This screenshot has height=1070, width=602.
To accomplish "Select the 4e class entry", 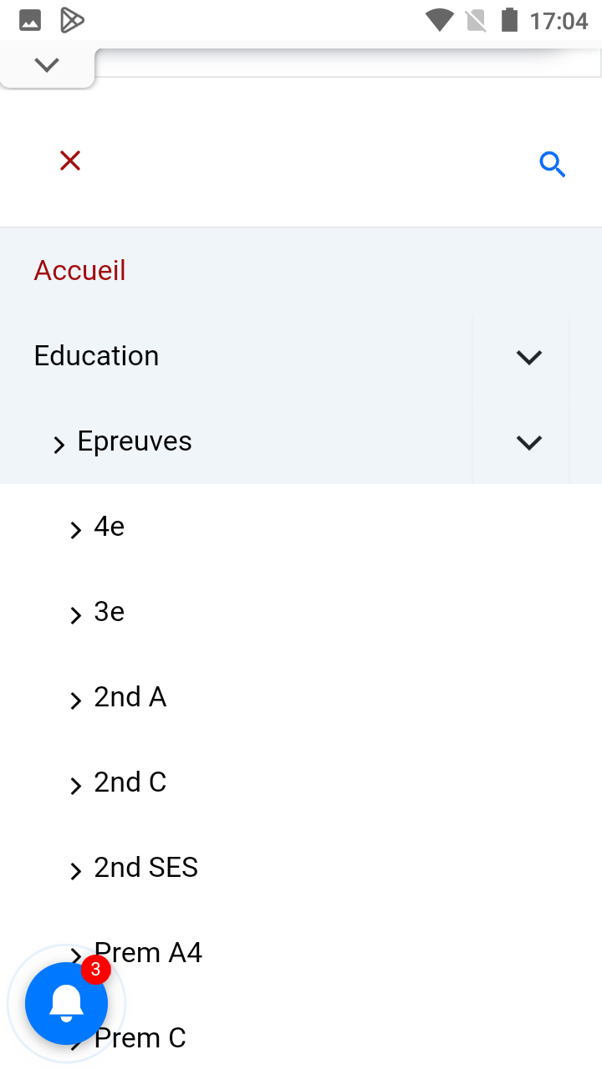I will [109, 527].
